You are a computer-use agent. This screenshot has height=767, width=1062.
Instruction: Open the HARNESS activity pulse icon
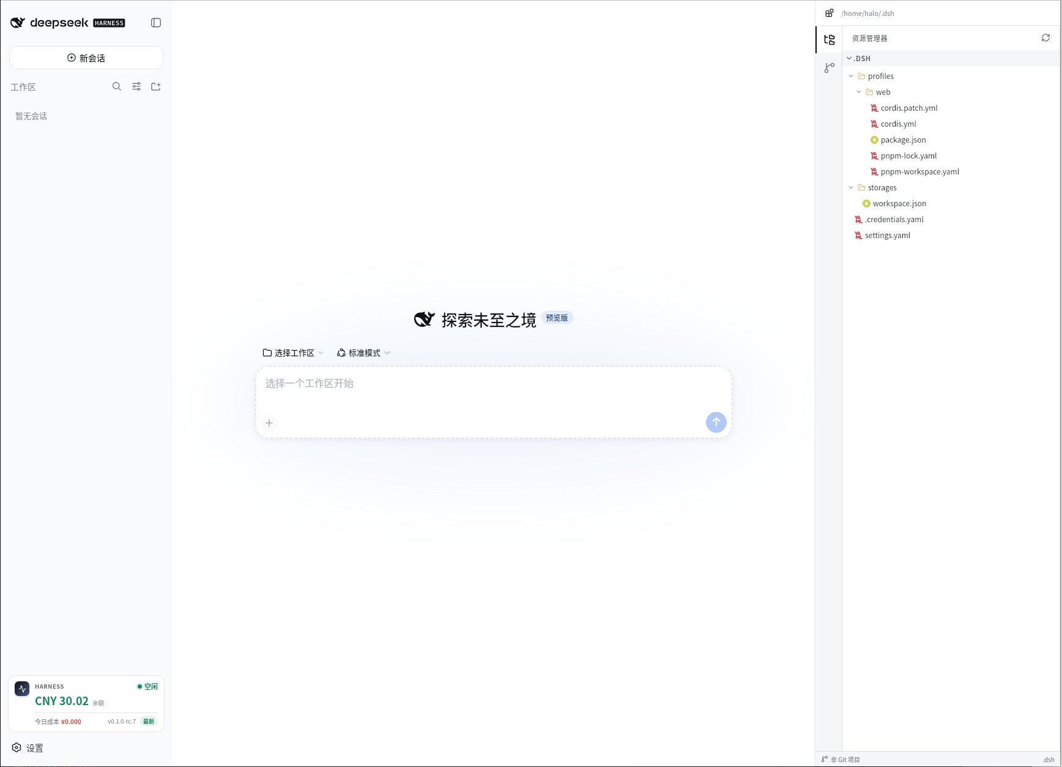coord(22,689)
